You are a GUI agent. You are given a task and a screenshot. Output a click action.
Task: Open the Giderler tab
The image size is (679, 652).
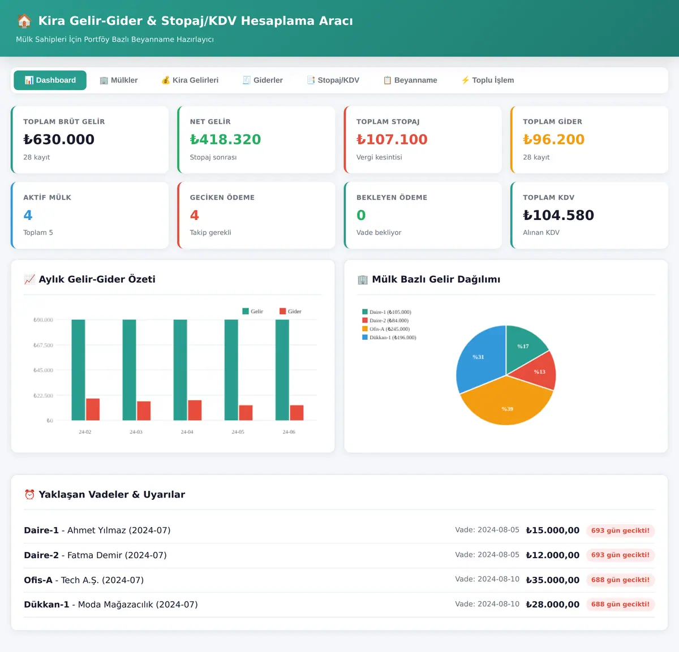pos(263,80)
